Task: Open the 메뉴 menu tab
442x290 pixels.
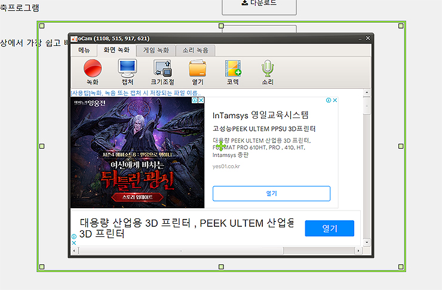Action: click(84, 50)
